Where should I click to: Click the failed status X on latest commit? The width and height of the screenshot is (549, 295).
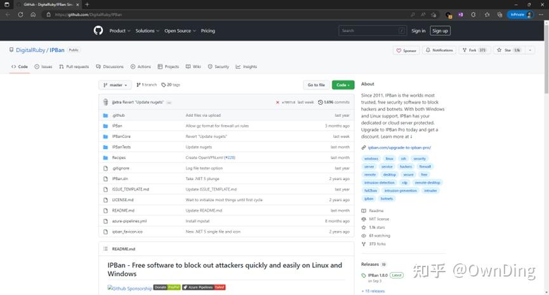pos(277,102)
